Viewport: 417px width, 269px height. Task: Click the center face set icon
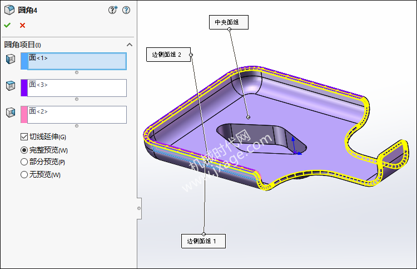point(11,86)
